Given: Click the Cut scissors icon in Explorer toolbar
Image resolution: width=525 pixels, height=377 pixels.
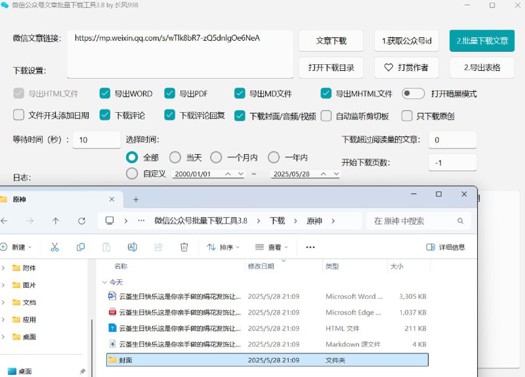Looking at the screenshot, I should pyautogui.click(x=54, y=247).
